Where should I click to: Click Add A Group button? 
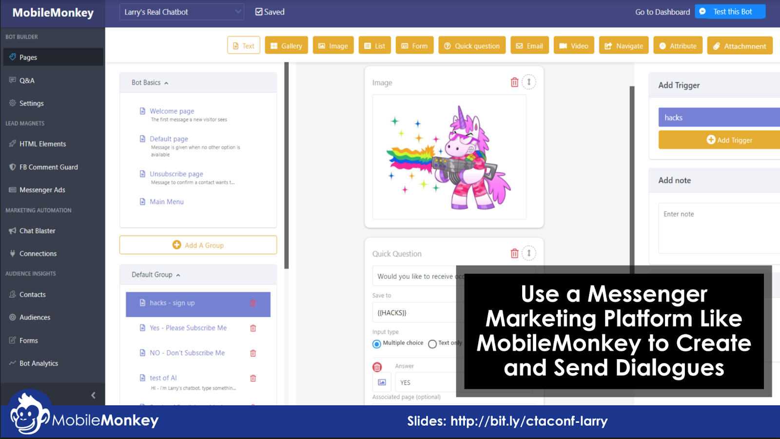click(198, 245)
